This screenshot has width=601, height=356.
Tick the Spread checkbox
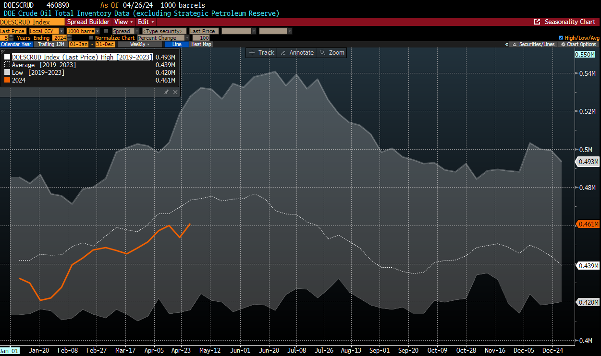[x=106, y=31]
